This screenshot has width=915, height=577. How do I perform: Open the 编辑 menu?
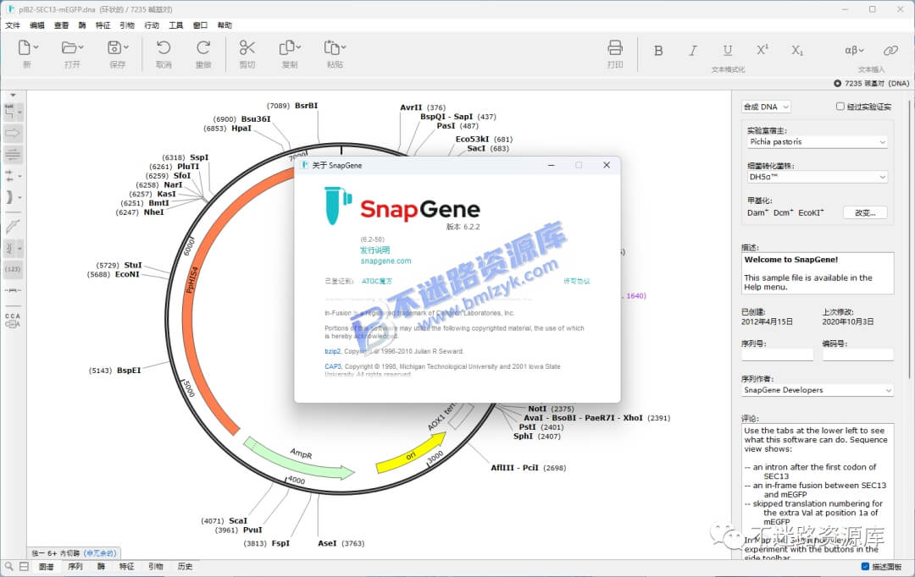[37, 25]
